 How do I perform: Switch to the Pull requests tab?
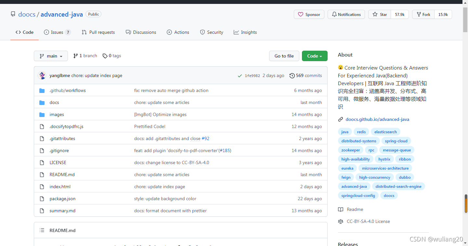click(98, 32)
